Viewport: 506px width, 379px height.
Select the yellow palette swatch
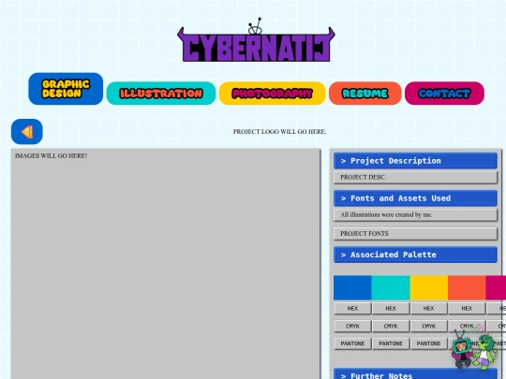pos(428,287)
